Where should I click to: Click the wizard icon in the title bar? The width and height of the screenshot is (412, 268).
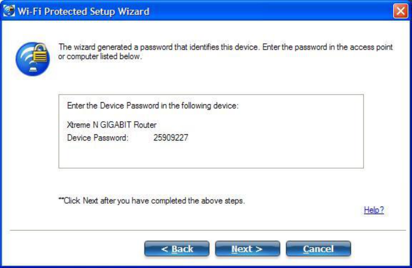pos(9,11)
